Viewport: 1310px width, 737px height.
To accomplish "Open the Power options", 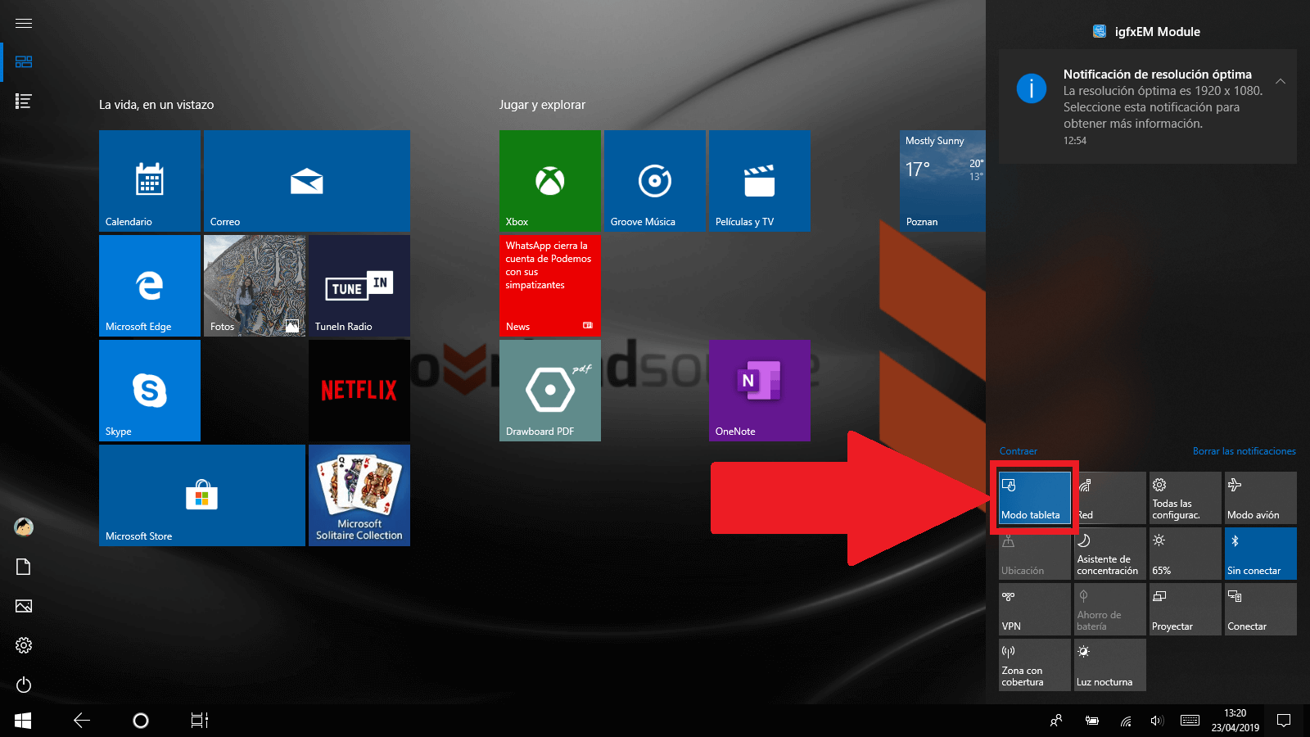I will [x=24, y=685].
